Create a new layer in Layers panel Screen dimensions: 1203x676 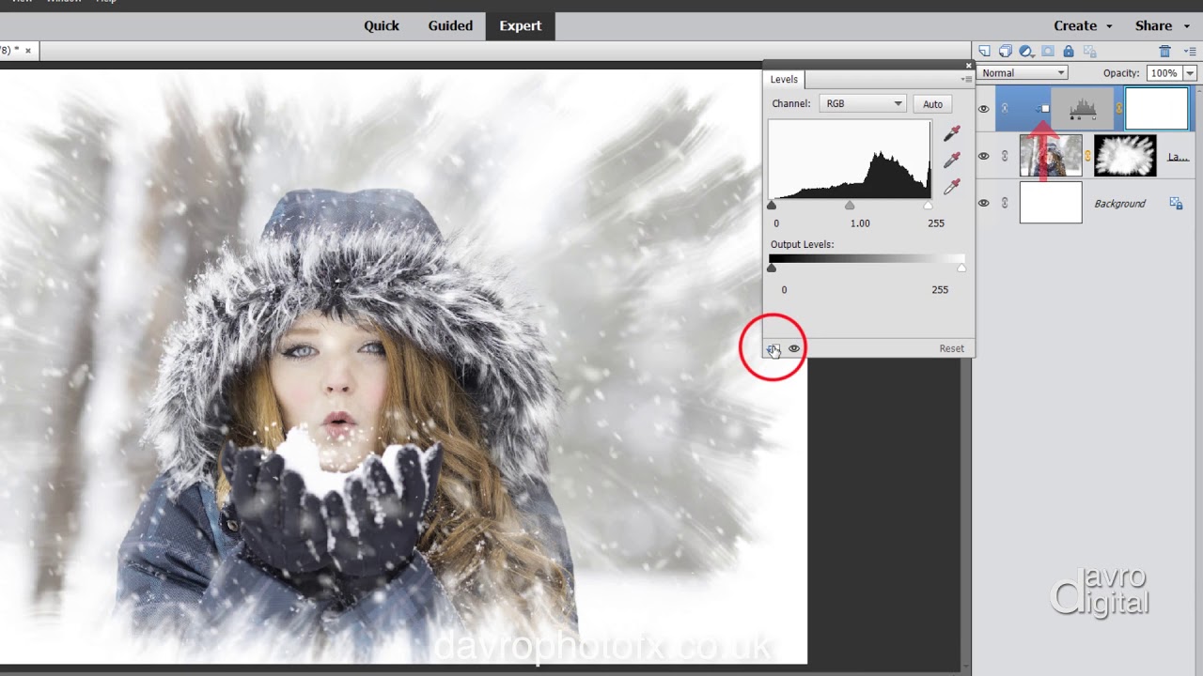coord(984,52)
